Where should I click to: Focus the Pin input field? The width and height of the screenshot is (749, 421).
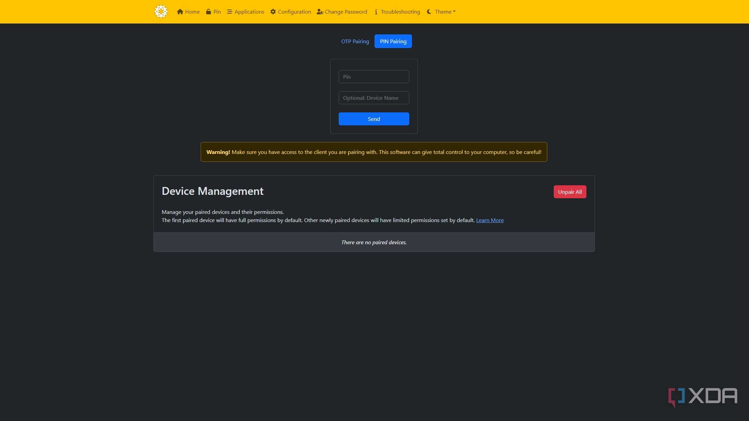(x=374, y=77)
